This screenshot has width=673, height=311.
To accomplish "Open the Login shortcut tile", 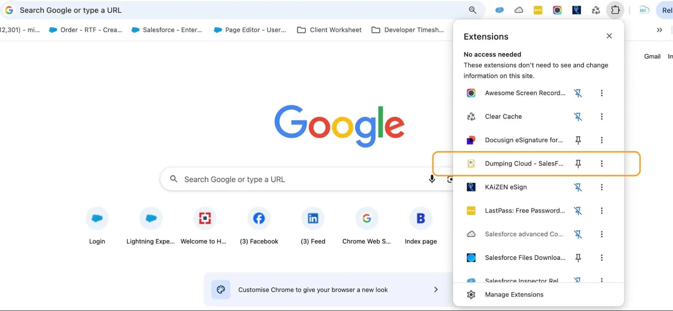I will coord(97,226).
